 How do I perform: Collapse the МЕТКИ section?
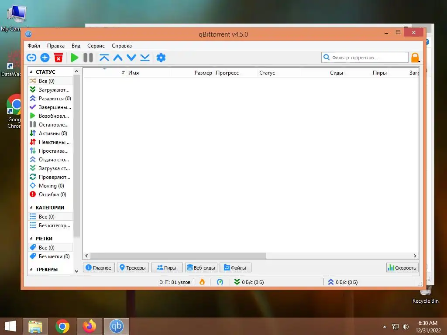coord(31,239)
